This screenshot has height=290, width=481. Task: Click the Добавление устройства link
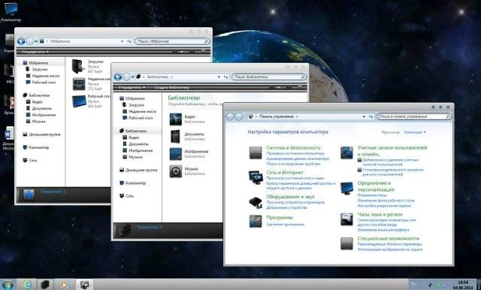(286, 207)
